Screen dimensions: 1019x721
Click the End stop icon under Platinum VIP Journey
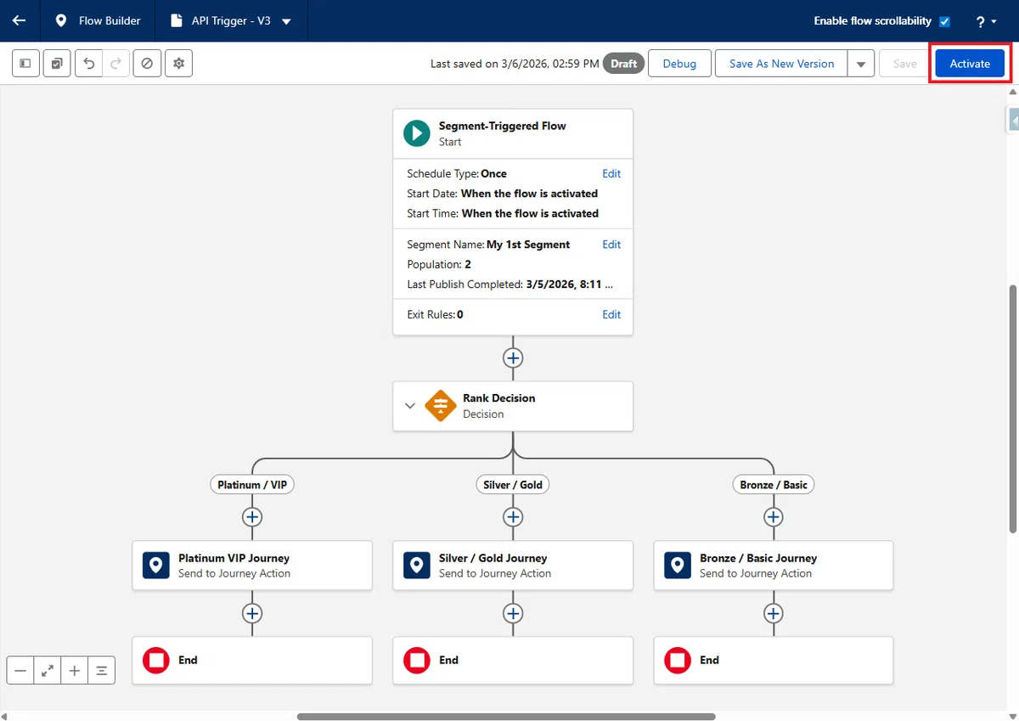(x=155, y=660)
